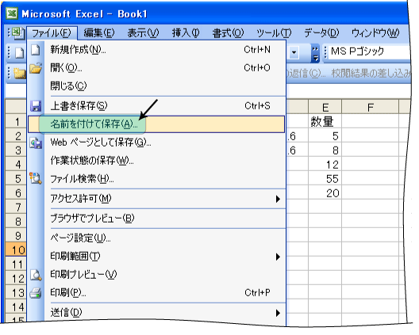Expand the 印刷範囲(T) submenu

coord(156,257)
